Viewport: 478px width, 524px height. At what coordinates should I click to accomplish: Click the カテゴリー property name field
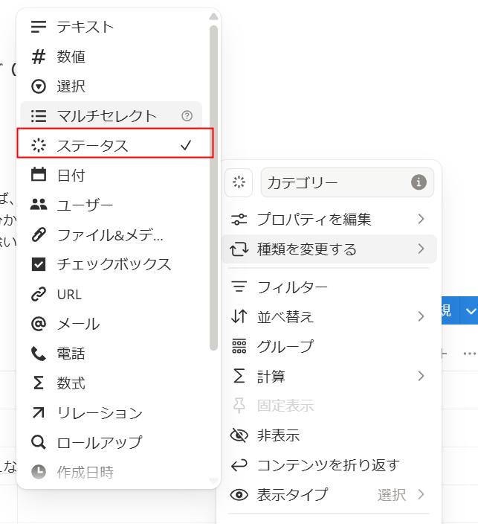335,182
